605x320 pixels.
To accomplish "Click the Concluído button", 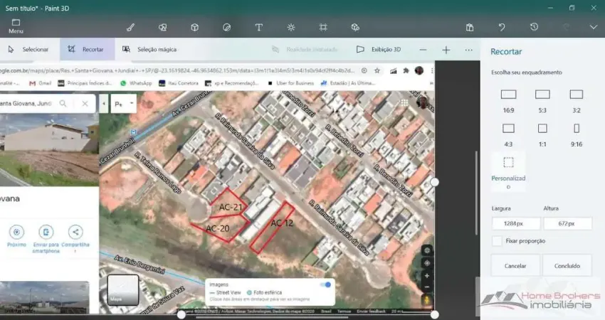I will coord(567,265).
